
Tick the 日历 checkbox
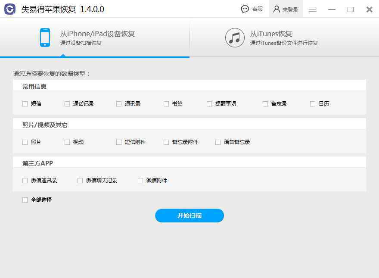(313, 104)
